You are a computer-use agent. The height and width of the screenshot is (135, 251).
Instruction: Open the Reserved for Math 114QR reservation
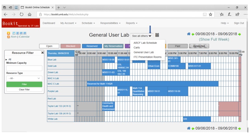coord(152,84)
